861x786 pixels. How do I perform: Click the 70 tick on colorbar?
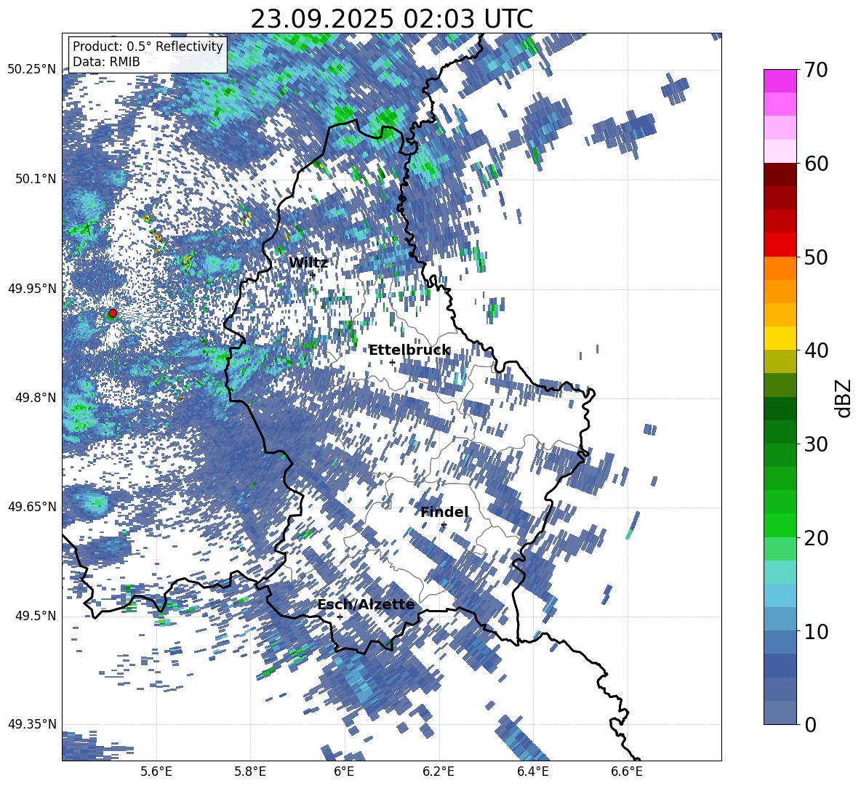coord(816,70)
